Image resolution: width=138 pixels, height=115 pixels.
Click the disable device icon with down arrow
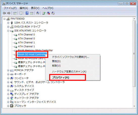coord(53,13)
